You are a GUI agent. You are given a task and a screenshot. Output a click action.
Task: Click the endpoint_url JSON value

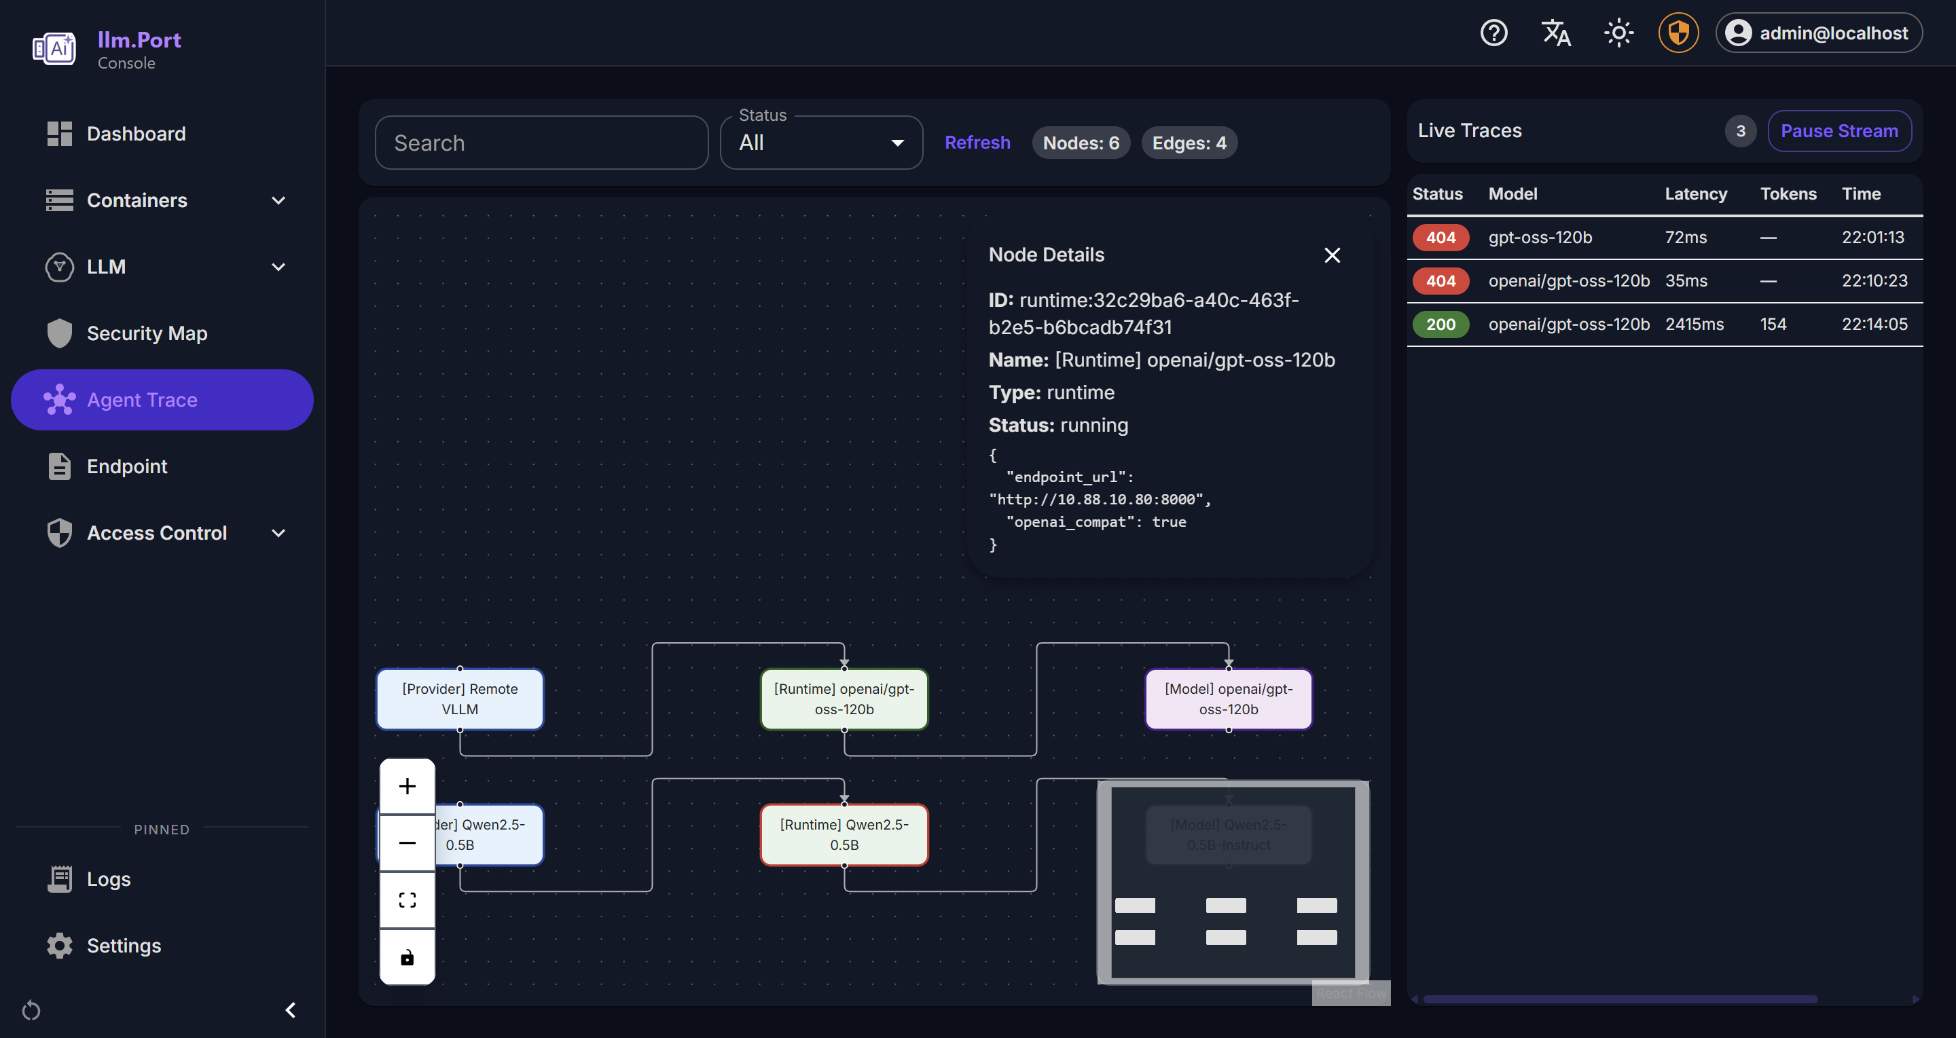click(x=1100, y=499)
